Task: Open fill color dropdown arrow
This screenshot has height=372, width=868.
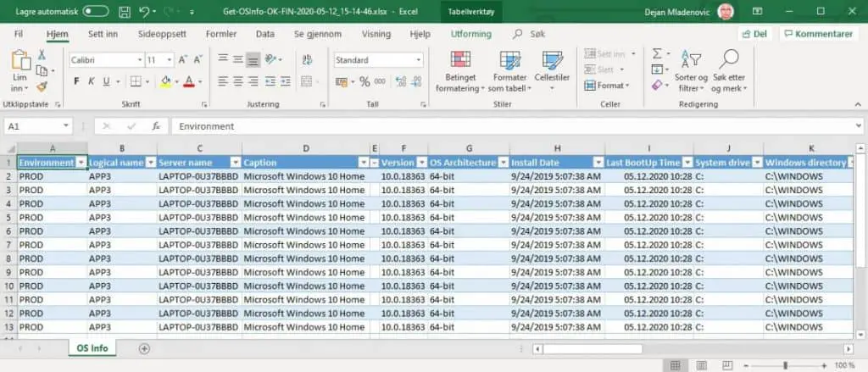Action: pyautogui.click(x=176, y=82)
